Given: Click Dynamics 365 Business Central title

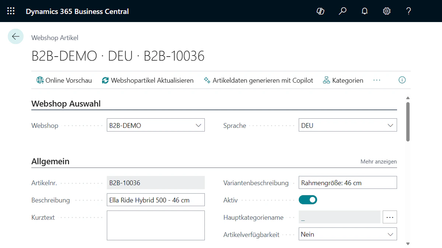Looking at the screenshot, I should pyautogui.click(x=77, y=11).
